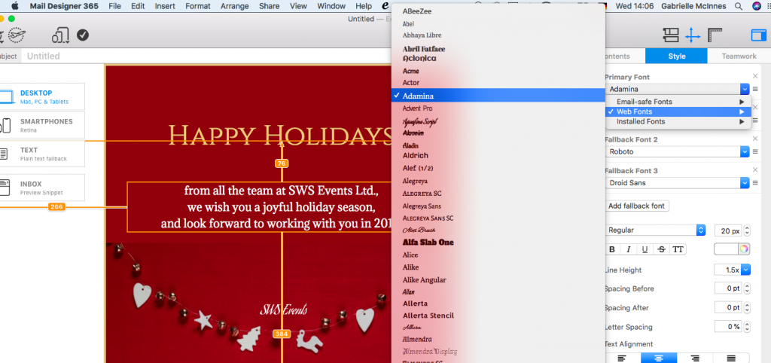Screen dimensions: 771x363
Task: Open the File menu
Action: click(114, 6)
